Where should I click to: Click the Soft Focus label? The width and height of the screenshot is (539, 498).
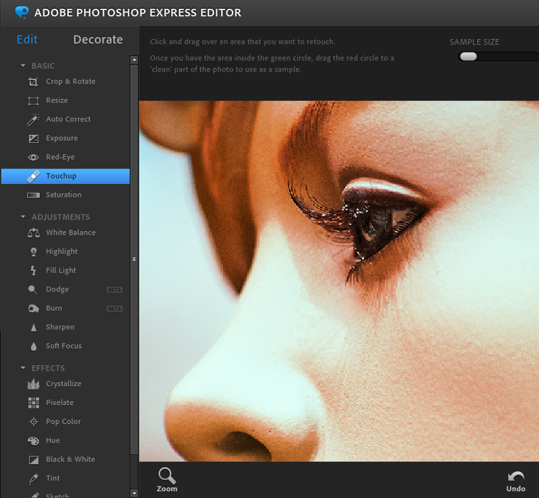pyautogui.click(x=63, y=346)
